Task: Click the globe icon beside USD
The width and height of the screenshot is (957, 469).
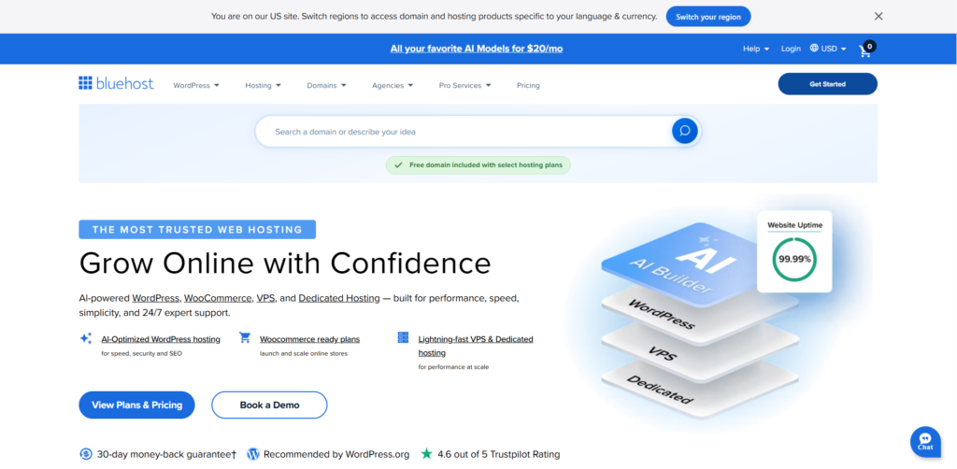Action: pyautogui.click(x=814, y=49)
